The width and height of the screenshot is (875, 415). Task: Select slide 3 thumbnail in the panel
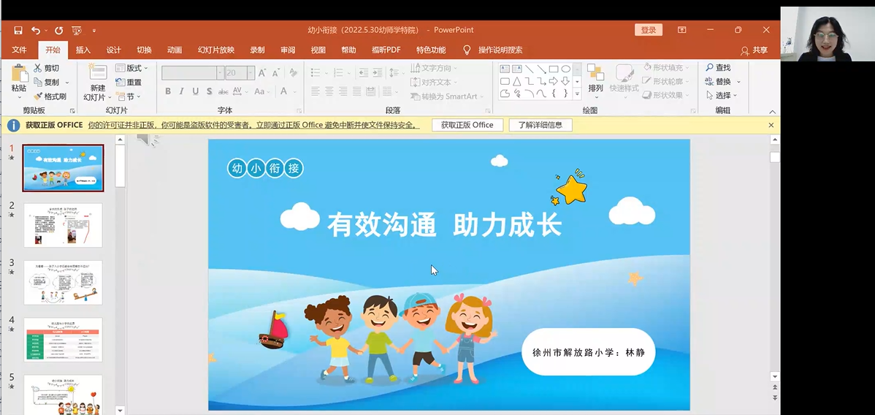[63, 282]
